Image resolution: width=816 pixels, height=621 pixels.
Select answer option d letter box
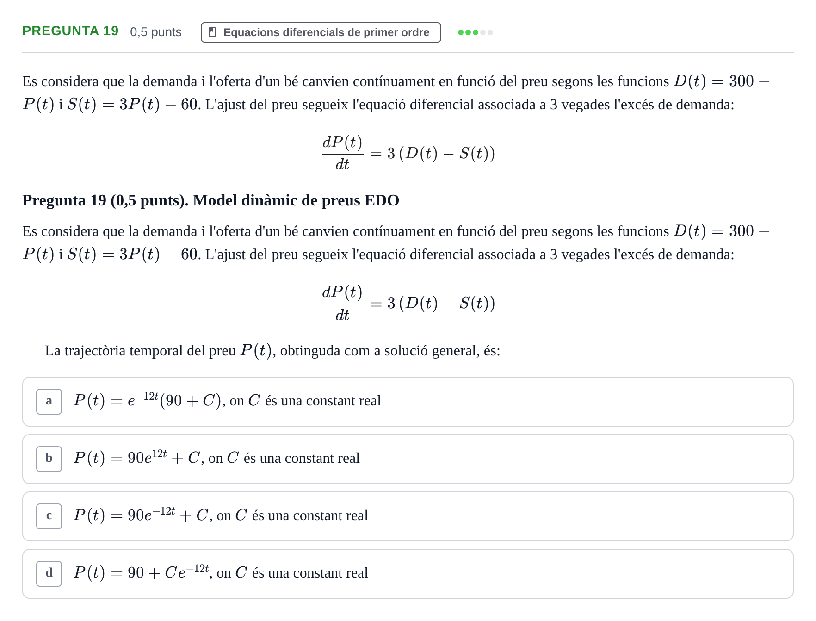click(x=49, y=574)
